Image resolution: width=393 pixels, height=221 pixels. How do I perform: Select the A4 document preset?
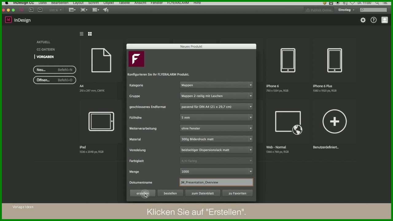click(101, 60)
